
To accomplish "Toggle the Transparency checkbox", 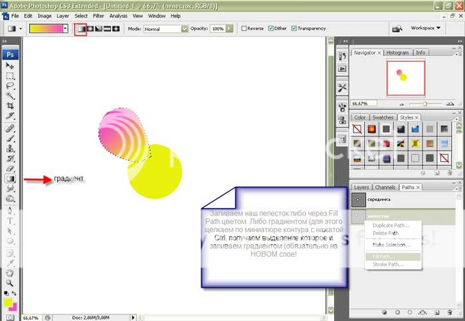I will coord(293,29).
